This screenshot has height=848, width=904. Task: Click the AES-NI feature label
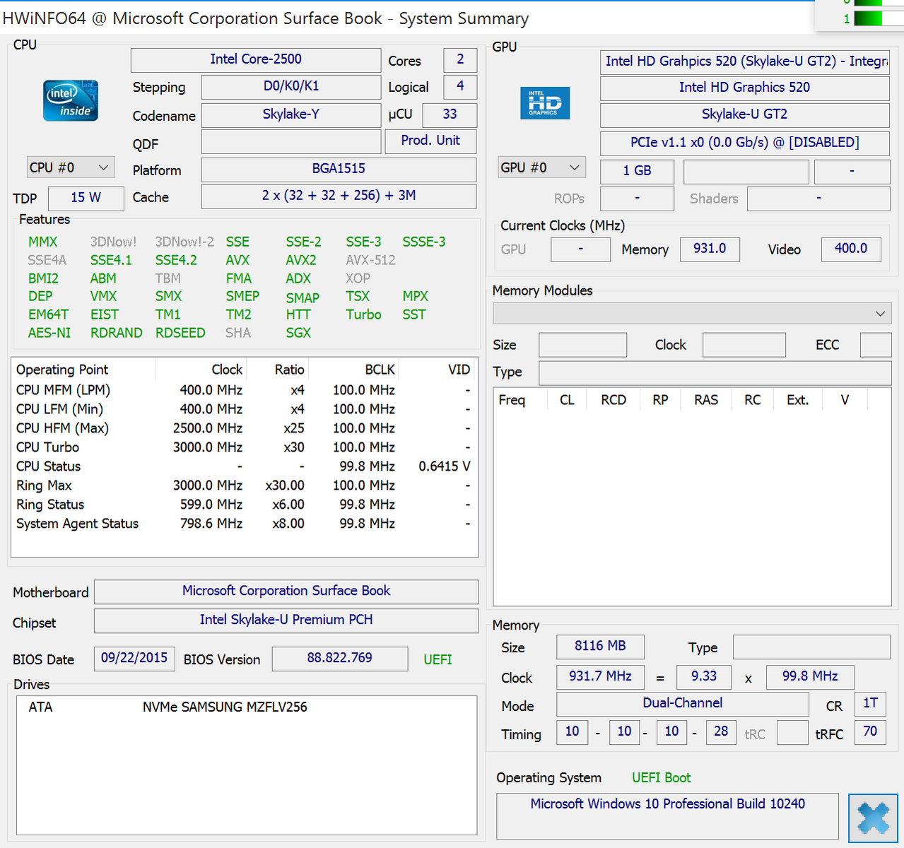49,333
